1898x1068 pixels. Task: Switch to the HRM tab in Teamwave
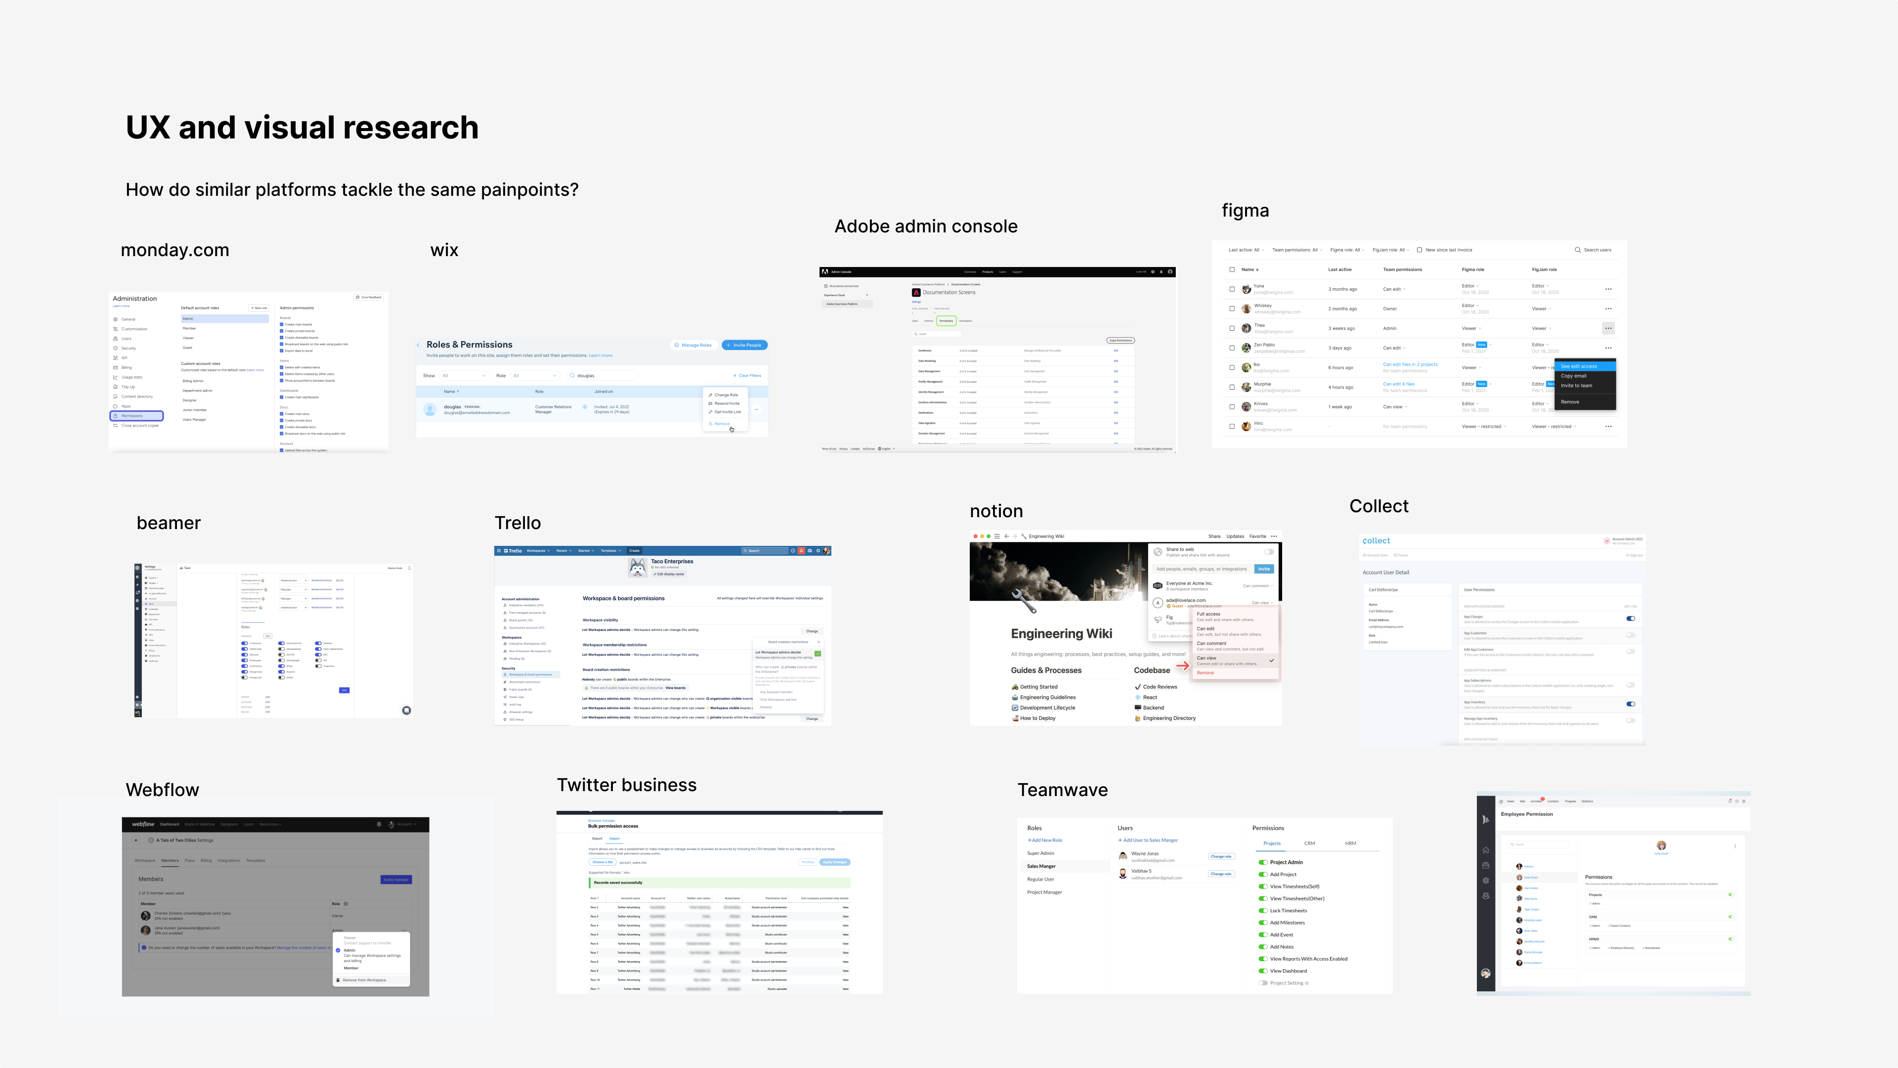click(1350, 843)
